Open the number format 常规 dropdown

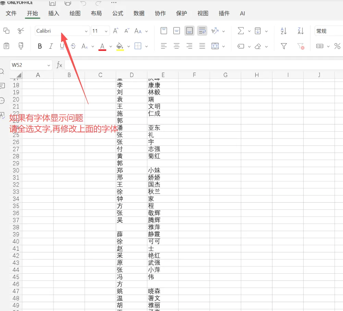pyautogui.click(x=329, y=31)
